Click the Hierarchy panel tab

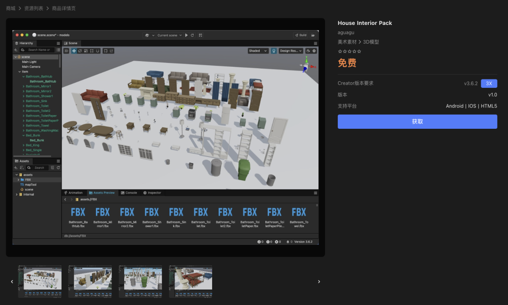coord(24,43)
